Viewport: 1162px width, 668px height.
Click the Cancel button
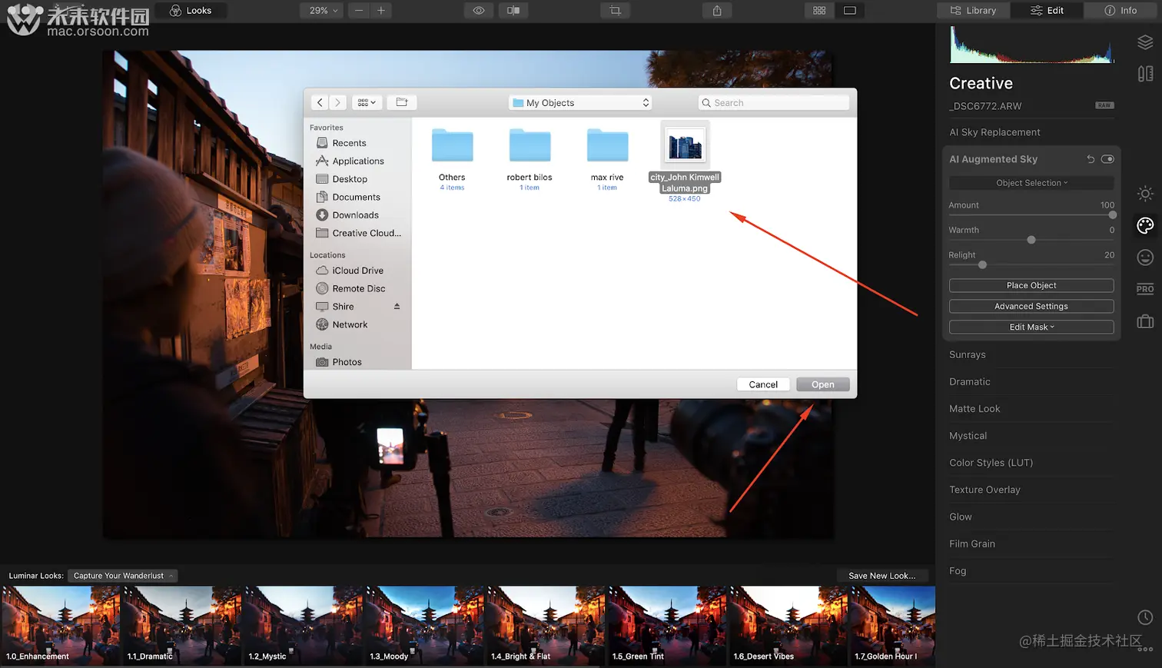[x=763, y=384]
